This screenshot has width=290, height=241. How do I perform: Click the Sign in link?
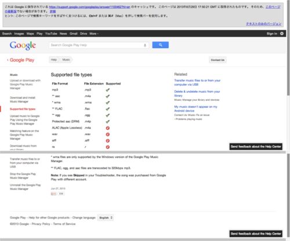click(x=272, y=34)
